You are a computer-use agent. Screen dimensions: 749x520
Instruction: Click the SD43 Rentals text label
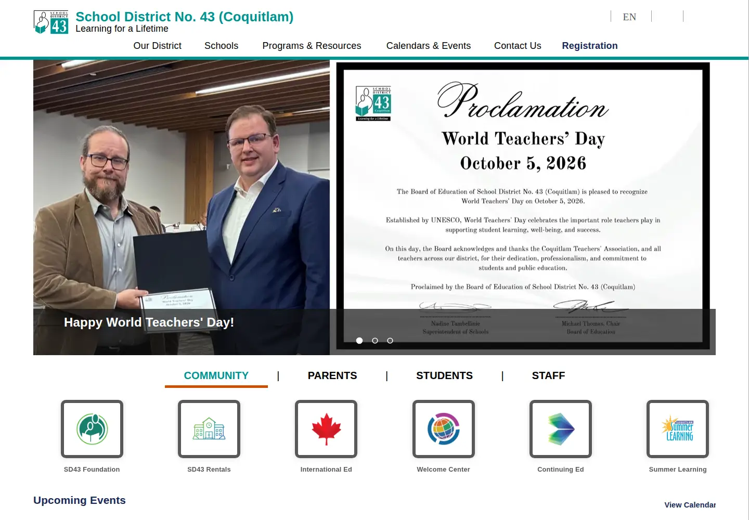[209, 469]
